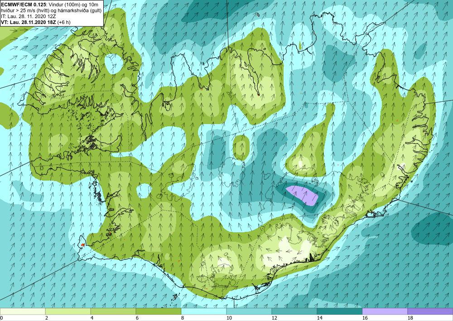This screenshot has height=321, width=453.
Task: Click the legend swatch above 18 m/s
Action: click(x=430, y=311)
